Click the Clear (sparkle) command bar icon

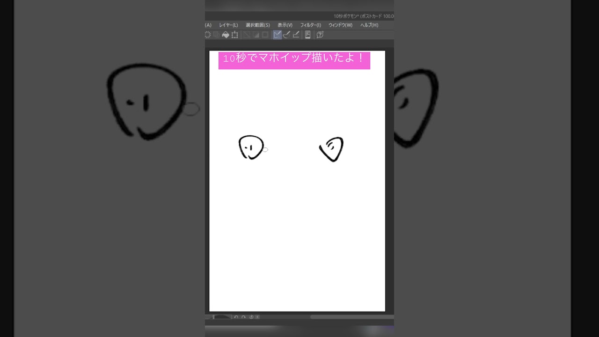[x=208, y=35]
